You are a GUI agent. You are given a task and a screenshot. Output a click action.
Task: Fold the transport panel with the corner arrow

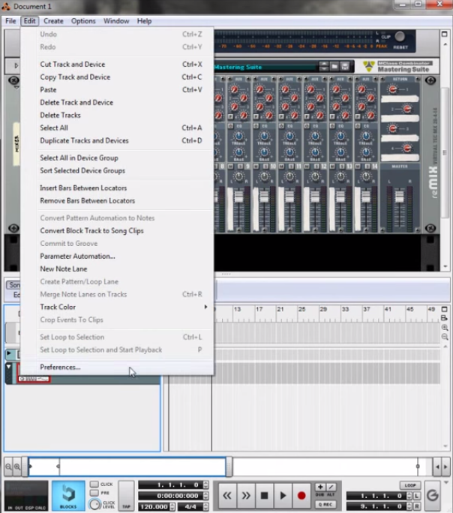click(x=447, y=482)
